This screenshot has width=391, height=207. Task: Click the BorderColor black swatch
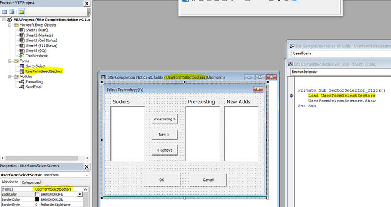[37, 200]
